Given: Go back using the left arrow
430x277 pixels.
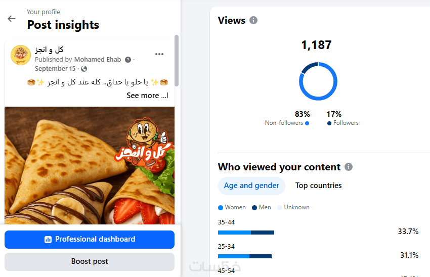Looking at the screenshot, I should (12, 19).
